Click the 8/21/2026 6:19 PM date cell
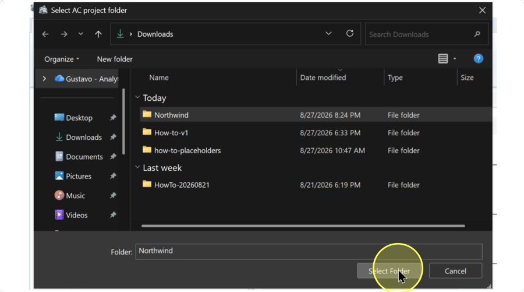 [x=330, y=185]
